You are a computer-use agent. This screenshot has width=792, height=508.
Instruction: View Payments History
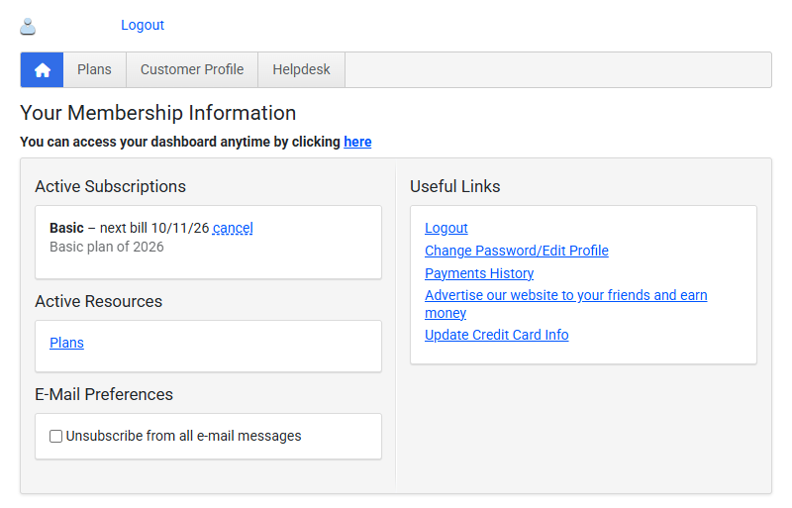(x=479, y=273)
